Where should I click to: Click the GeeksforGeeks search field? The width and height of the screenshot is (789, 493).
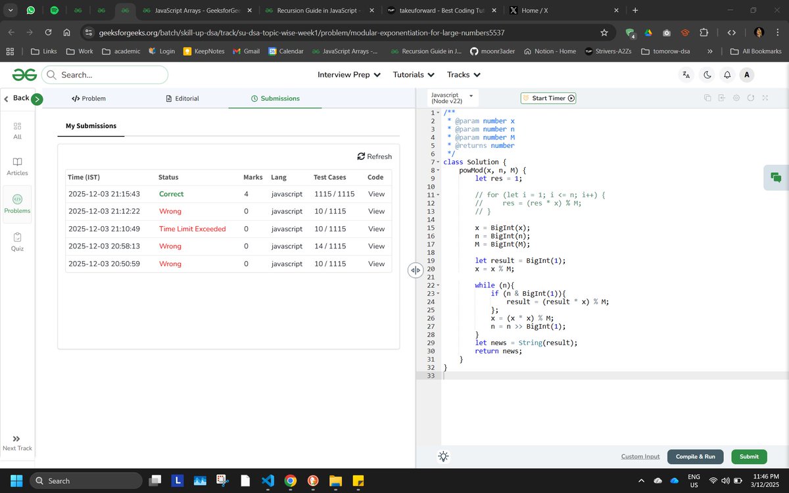click(105, 75)
